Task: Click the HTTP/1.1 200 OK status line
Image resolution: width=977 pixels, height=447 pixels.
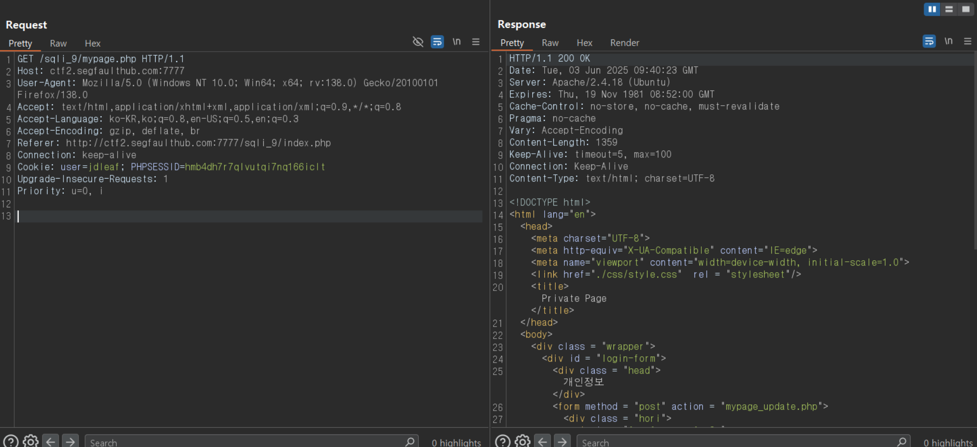Action: pyautogui.click(x=550, y=58)
